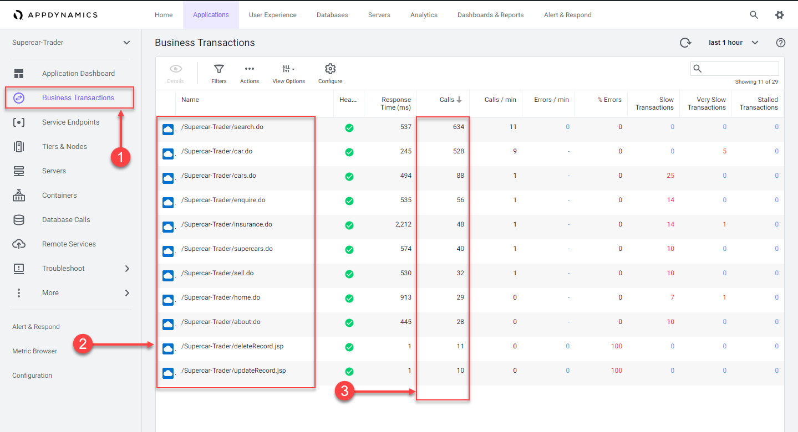This screenshot has height=432, width=798.
Task: Click the Details eye icon
Action: click(176, 69)
